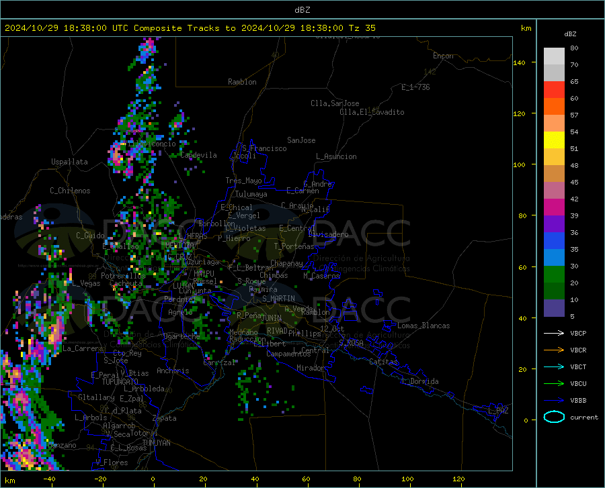Image resolution: width=605 pixels, height=488 pixels.
Task: Click the L_Vegas map label
Action: pos(86,283)
